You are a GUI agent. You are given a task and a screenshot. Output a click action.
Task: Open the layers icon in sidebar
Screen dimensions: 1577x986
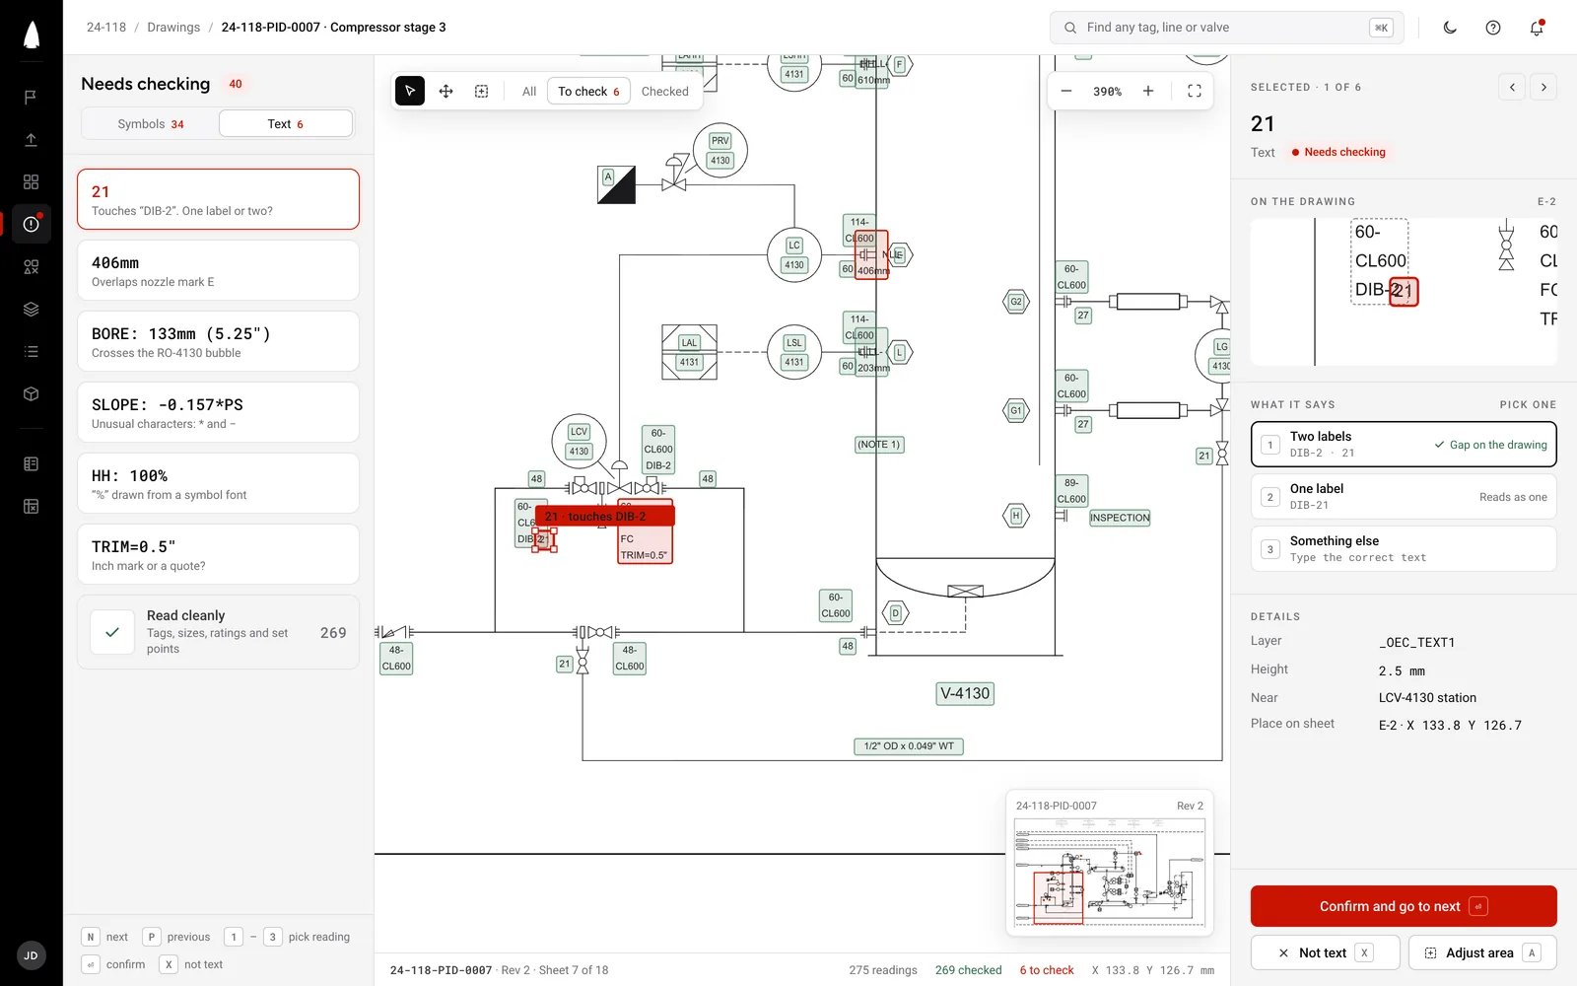(32, 309)
